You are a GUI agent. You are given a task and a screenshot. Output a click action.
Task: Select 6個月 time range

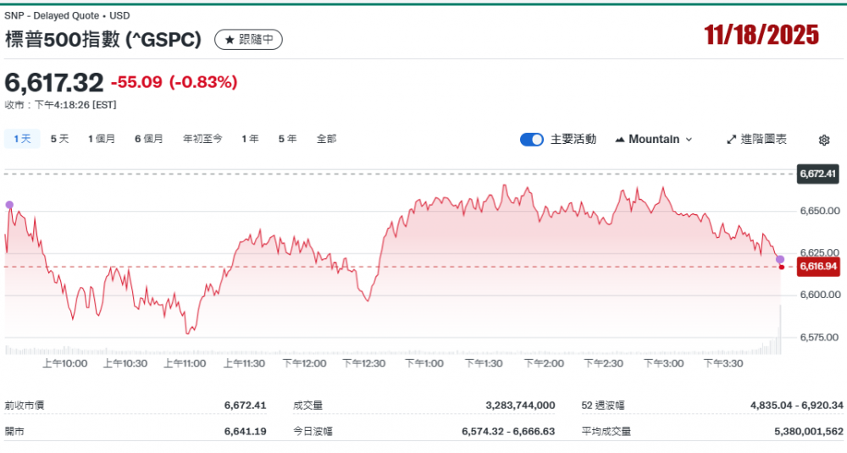149,139
